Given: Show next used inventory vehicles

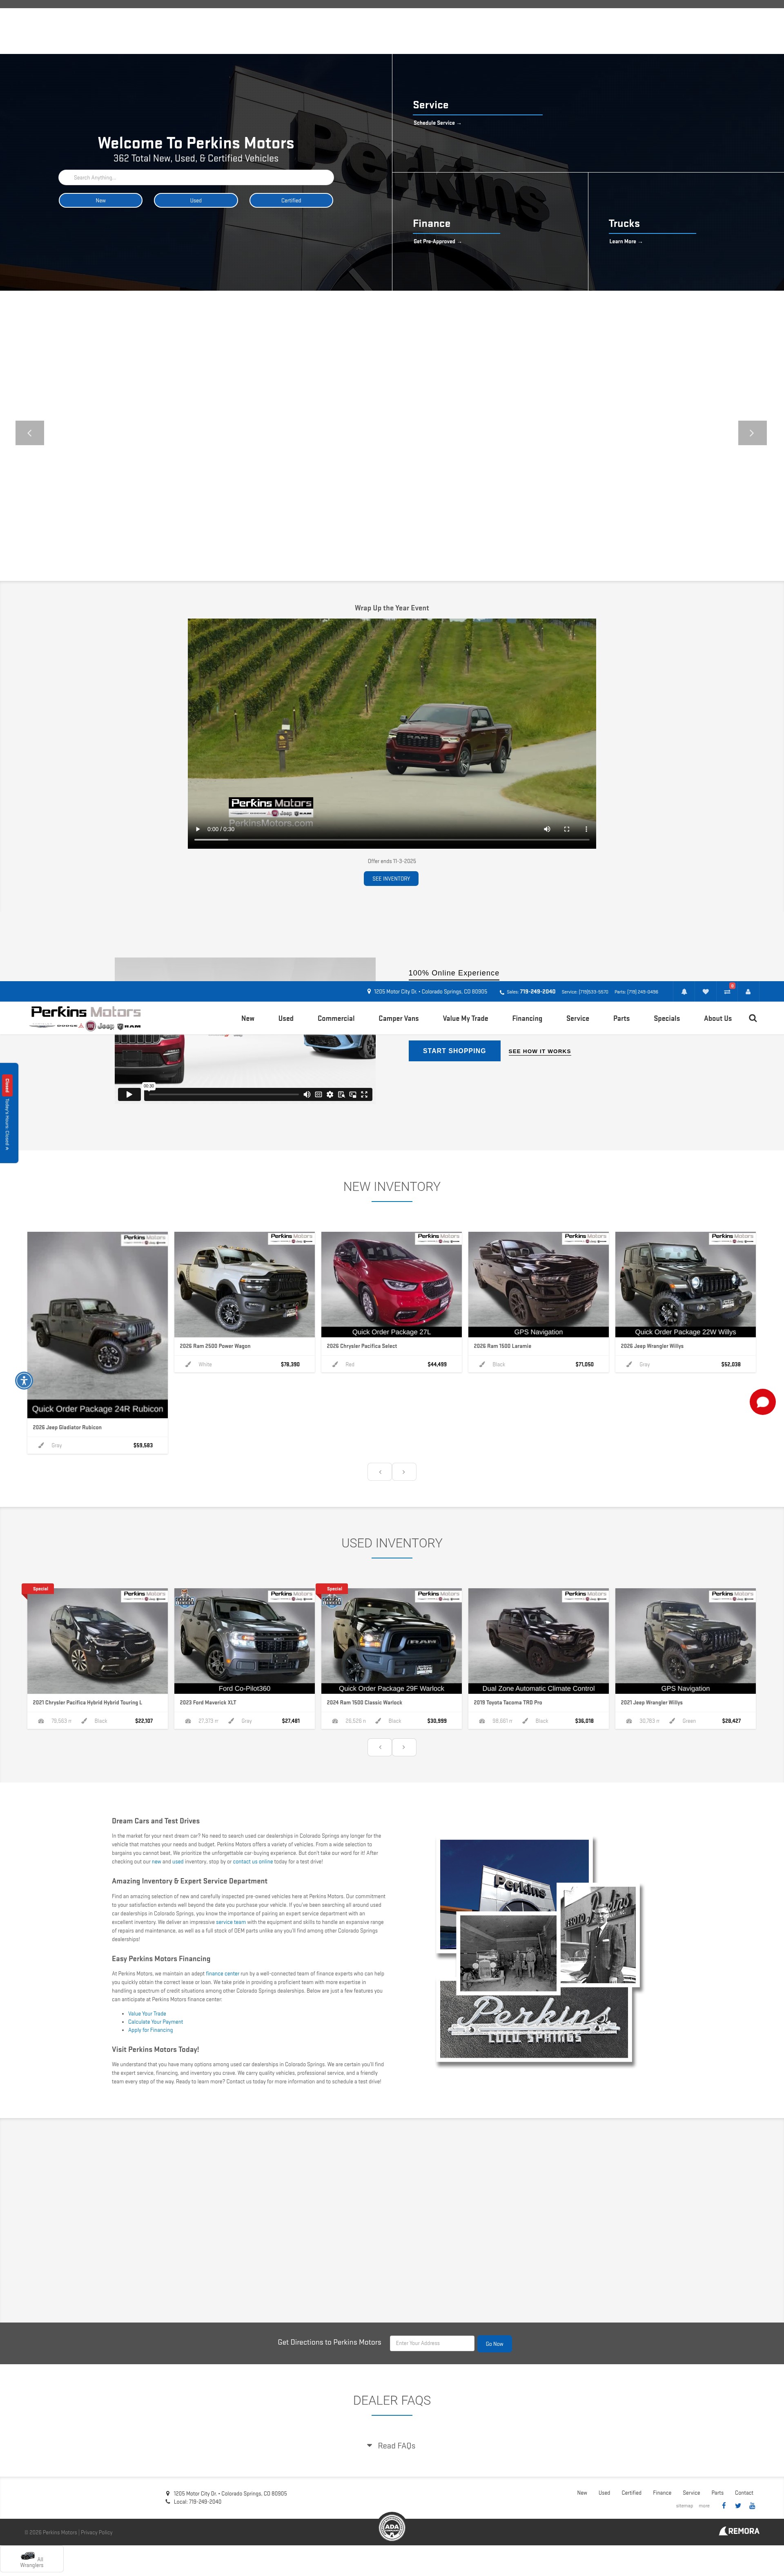Looking at the screenshot, I should tap(403, 1747).
